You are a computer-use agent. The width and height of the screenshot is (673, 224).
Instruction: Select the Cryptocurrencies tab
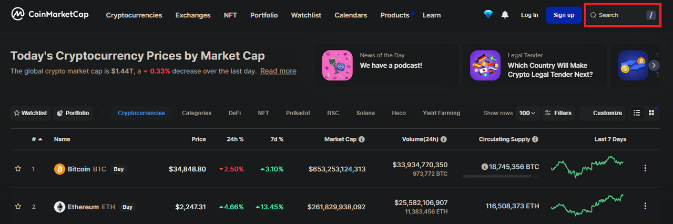[141, 113]
